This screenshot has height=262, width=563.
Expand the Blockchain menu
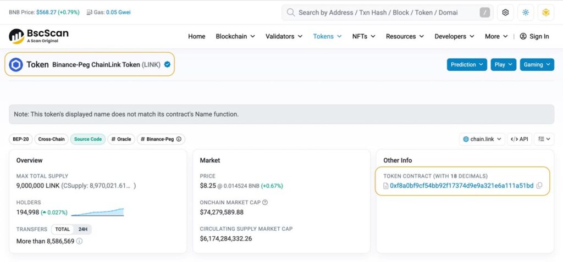[235, 36]
